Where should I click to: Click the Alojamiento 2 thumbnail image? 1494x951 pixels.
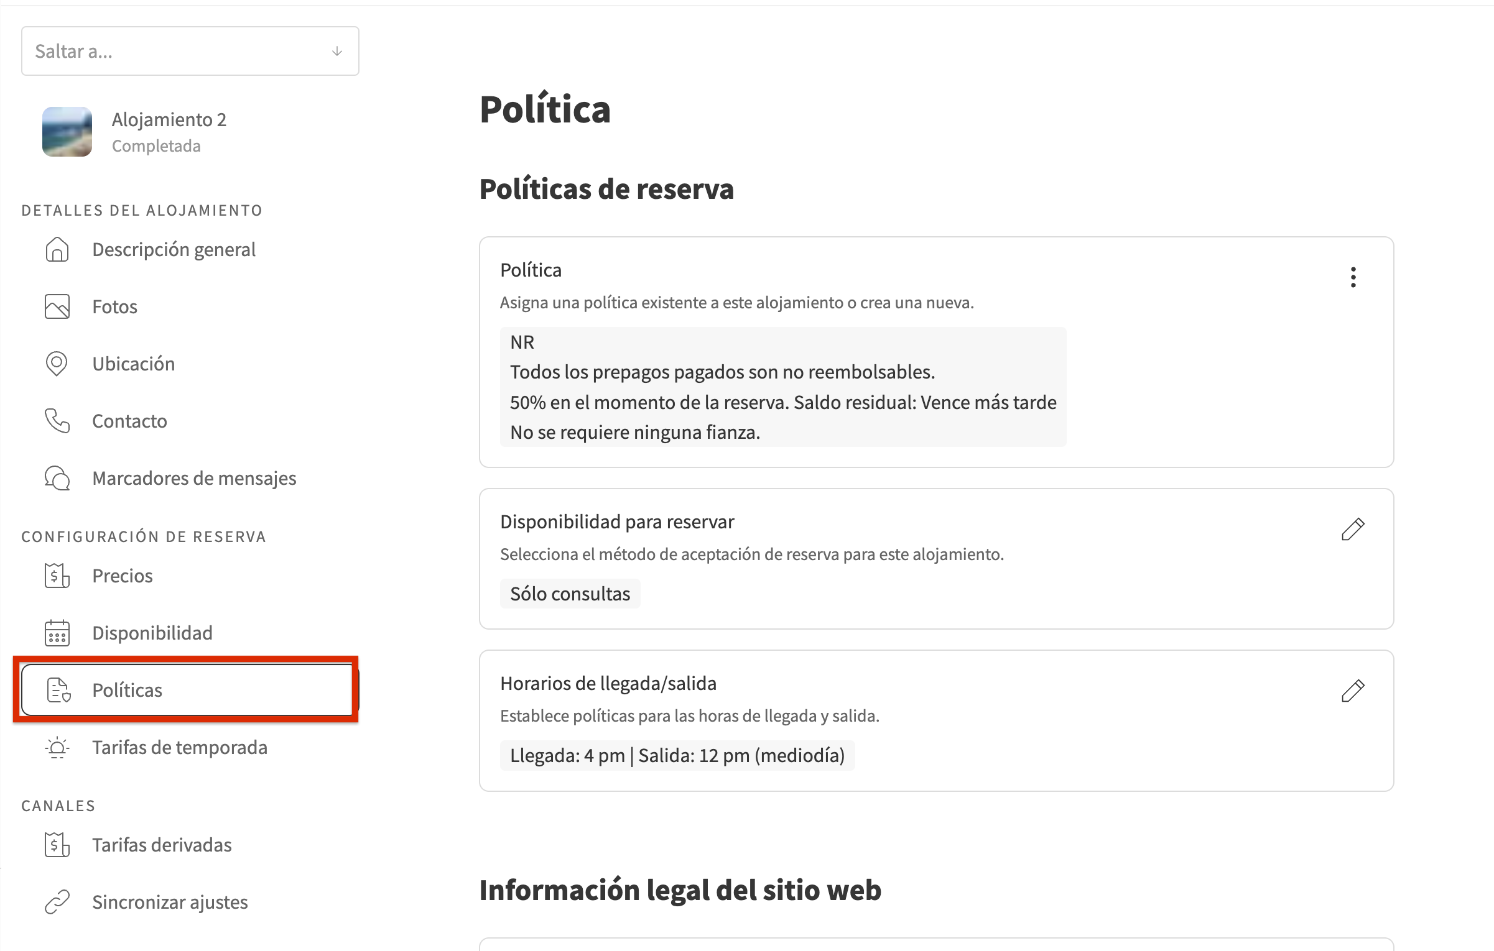[67, 132]
